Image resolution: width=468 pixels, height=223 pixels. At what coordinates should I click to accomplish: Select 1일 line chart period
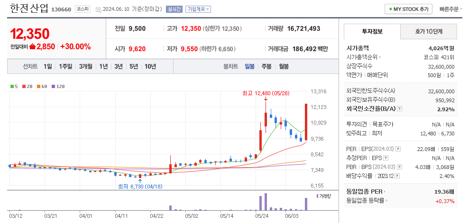(48, 66)
